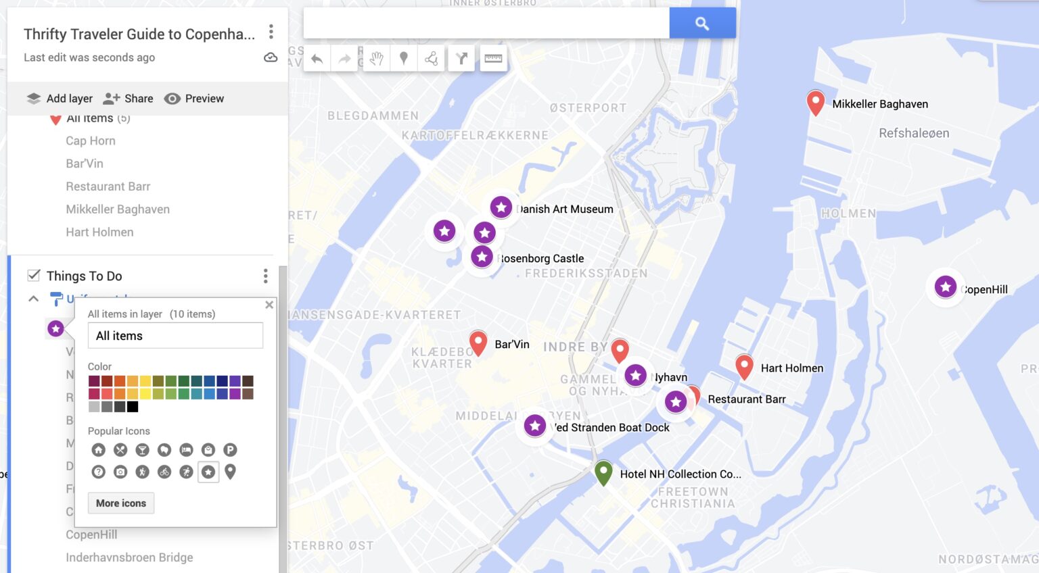Toggle visibility of All Items layer

(x=56, y=118)
